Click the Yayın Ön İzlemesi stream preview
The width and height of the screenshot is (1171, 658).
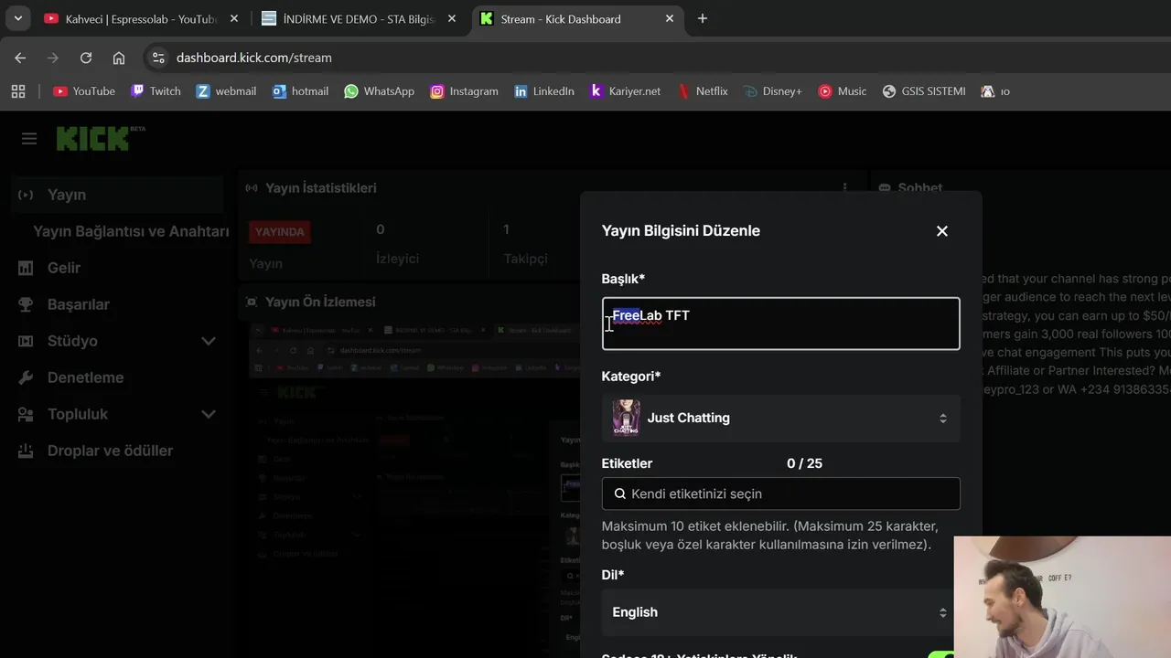pyautogui.click(x=414, y=489)
